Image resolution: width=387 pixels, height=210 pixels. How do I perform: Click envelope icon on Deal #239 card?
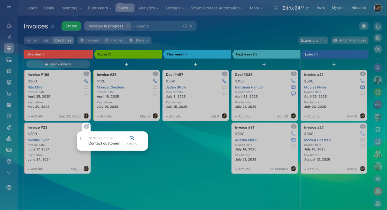click(293, 87)
